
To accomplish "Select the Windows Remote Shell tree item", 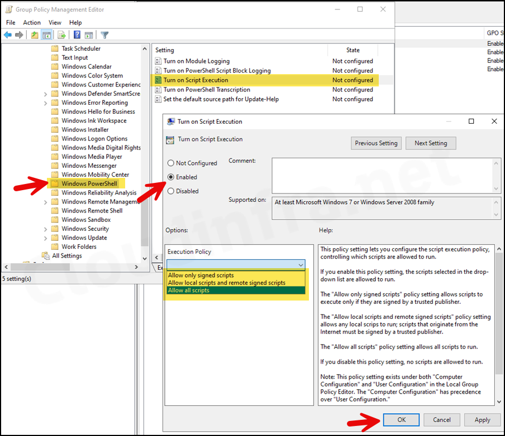I will point(92,211).
